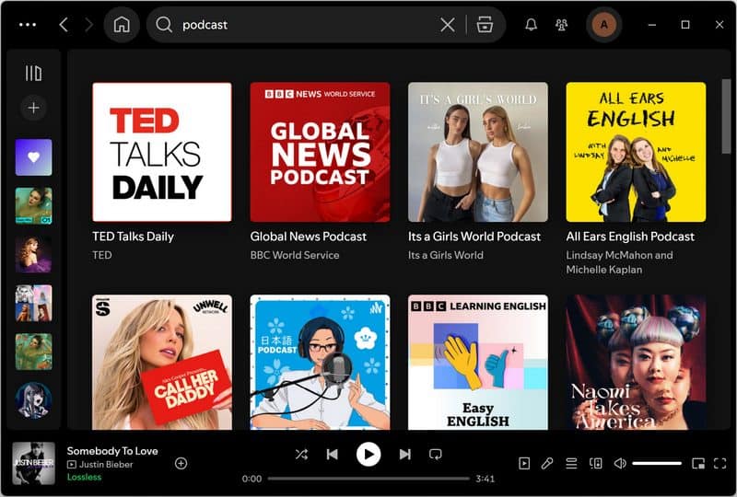The image size is (737, 497).
Task: Click the video icon beside Justin Bieber
Action: [x=72, y=465]
